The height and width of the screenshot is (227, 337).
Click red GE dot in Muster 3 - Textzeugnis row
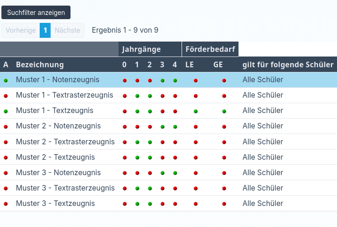tap(224, 204)
